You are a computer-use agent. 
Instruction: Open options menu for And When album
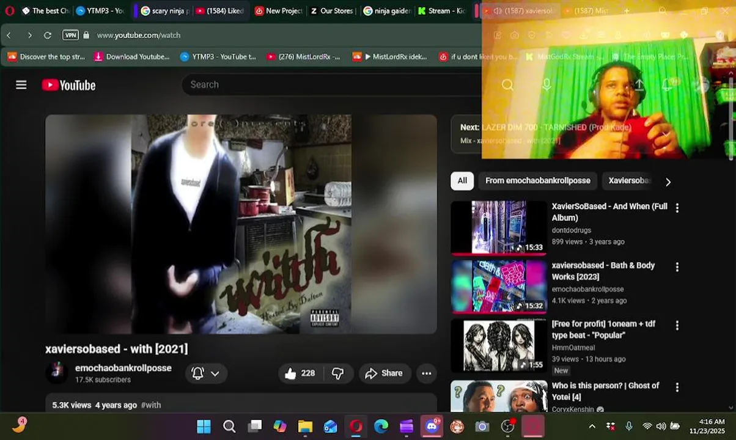(x=677, y=208)
